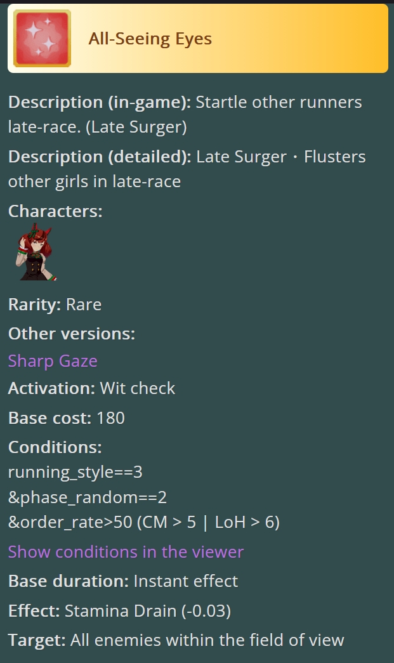The image size is (394, 663).
Task: Click the Conditions heading
Action: click(x=55, y=447)
